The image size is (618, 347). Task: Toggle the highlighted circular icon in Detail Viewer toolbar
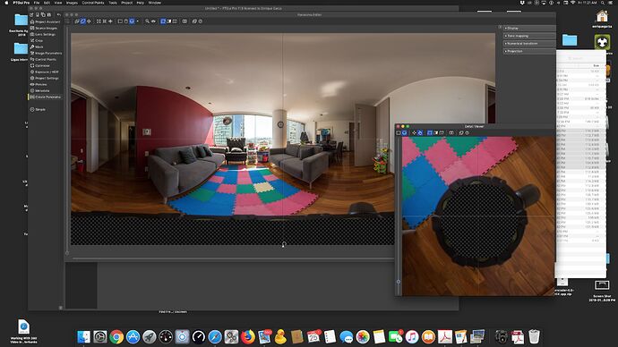pos(404,133)
